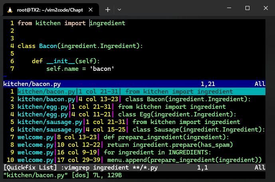Screen dimensions: 275x182
Task: Click the Linux penguin tab icon
Action: pyautogui.click(x=10, y=10)
